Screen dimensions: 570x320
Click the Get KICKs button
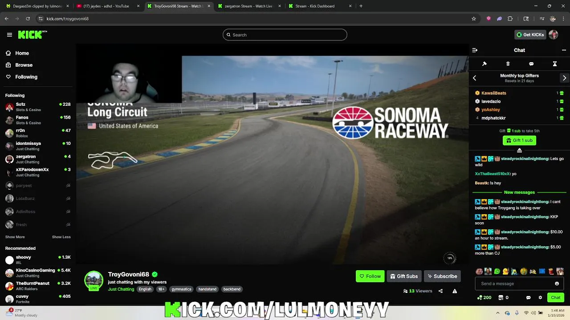[x=530, y=35]
